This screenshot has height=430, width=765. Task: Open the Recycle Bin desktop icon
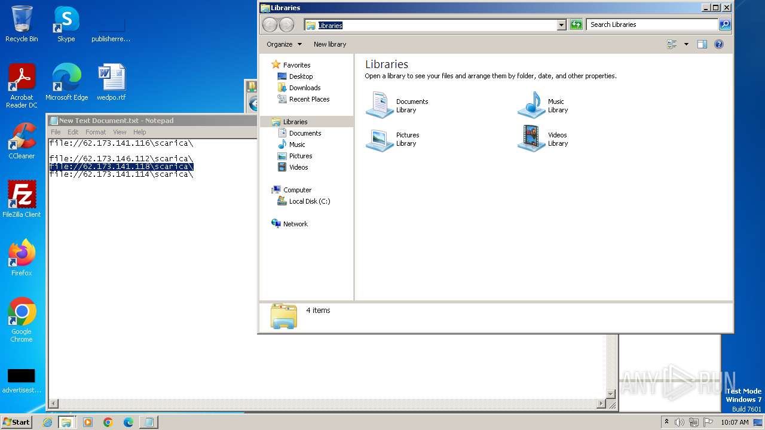(x=22, y=24)
